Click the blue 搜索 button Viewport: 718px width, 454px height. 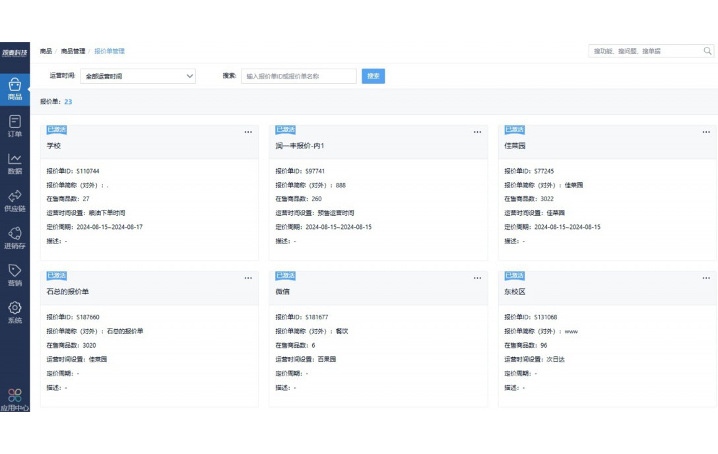(x=373, y=76)
